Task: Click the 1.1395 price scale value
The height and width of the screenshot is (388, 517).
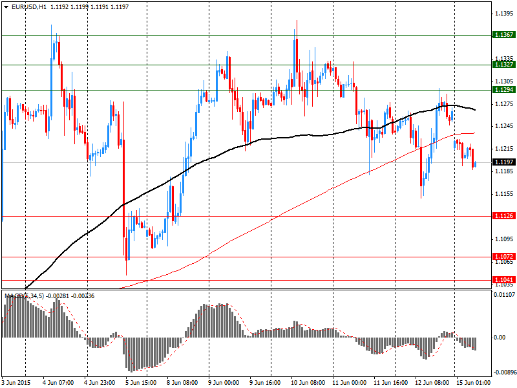Action: 504,14
